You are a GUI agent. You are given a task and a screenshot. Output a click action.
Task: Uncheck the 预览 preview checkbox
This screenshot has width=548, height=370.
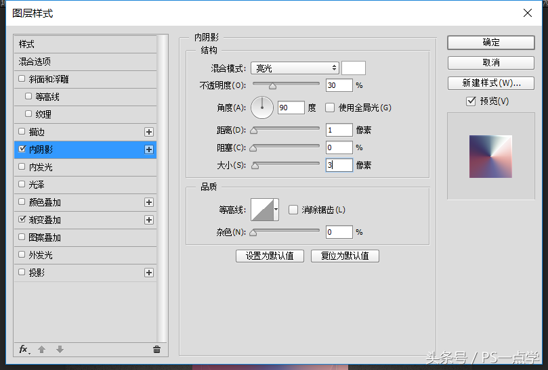(x=471, y=101)
